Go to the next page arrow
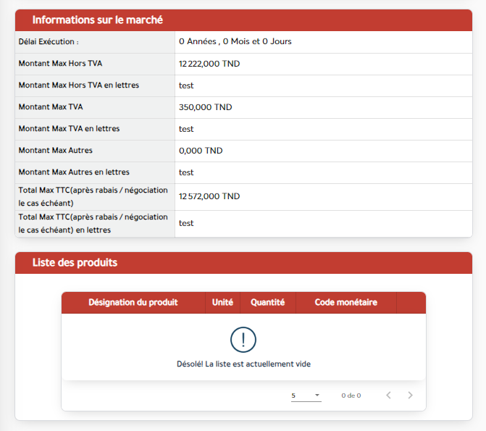486x431 pixels. [x=411, y=396]
